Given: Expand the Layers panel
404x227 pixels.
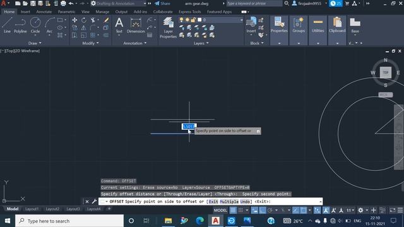Looking at the screenshot, I should pos(201,44).
